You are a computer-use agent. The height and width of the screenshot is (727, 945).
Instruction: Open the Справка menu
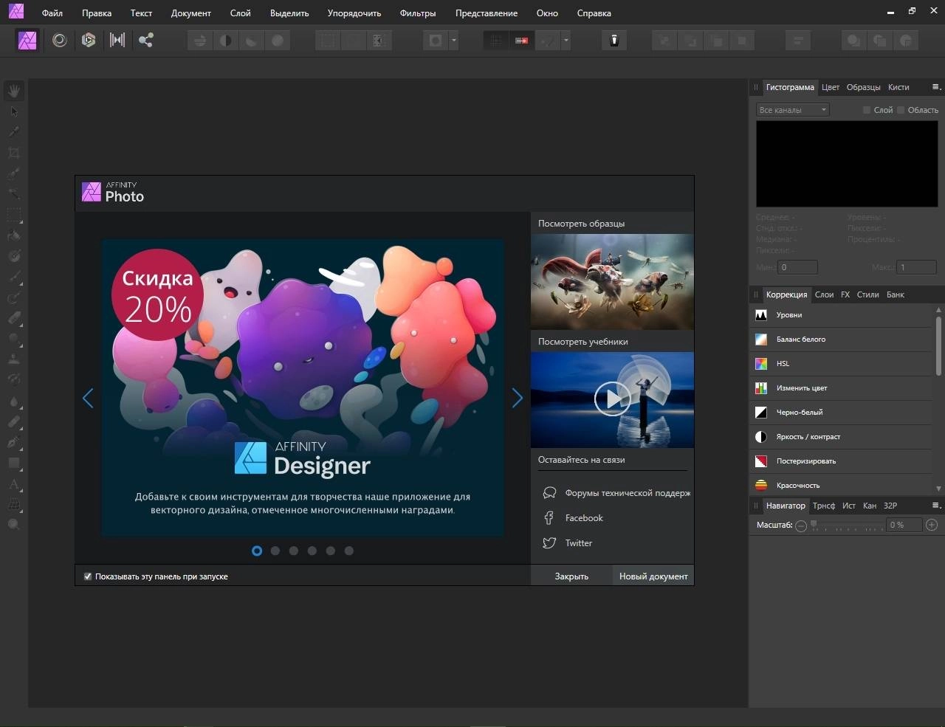tap(594, 13)
